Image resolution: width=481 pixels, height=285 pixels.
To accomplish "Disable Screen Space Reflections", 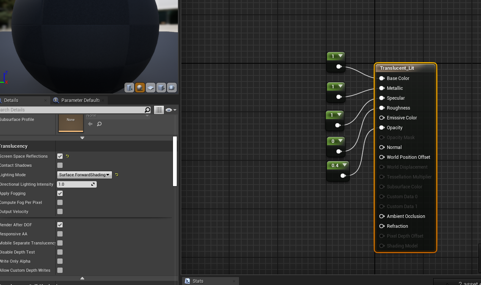I will (x=60, y=156).
